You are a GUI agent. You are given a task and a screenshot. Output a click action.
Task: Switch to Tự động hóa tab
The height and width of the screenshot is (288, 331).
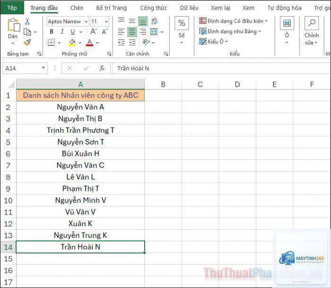[x=284, y=8]
